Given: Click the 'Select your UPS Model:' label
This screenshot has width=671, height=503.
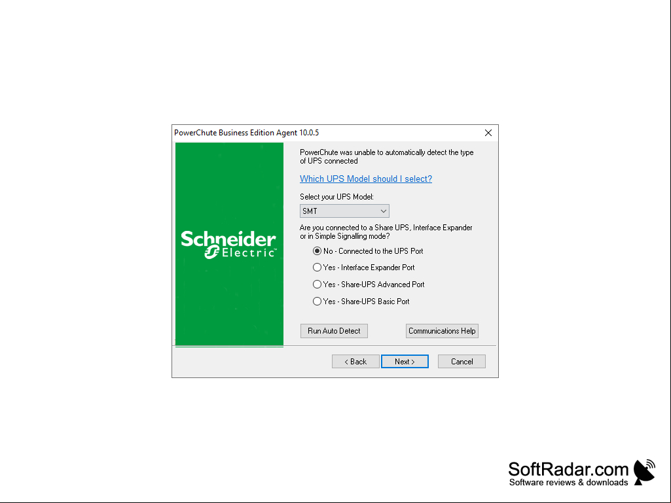Looking at the screenshot, I should pyautogui.click(x=336, y=197).
